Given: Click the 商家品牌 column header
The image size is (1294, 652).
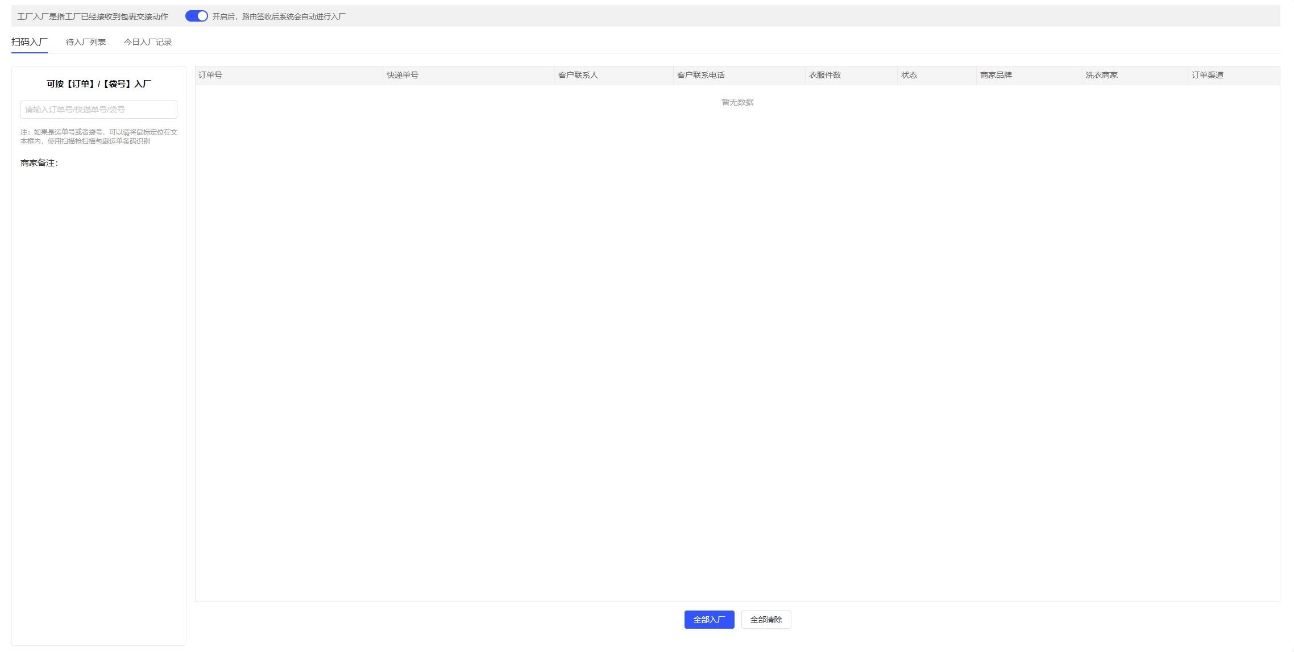Looking at the screenshot, I should coord(996,75).
